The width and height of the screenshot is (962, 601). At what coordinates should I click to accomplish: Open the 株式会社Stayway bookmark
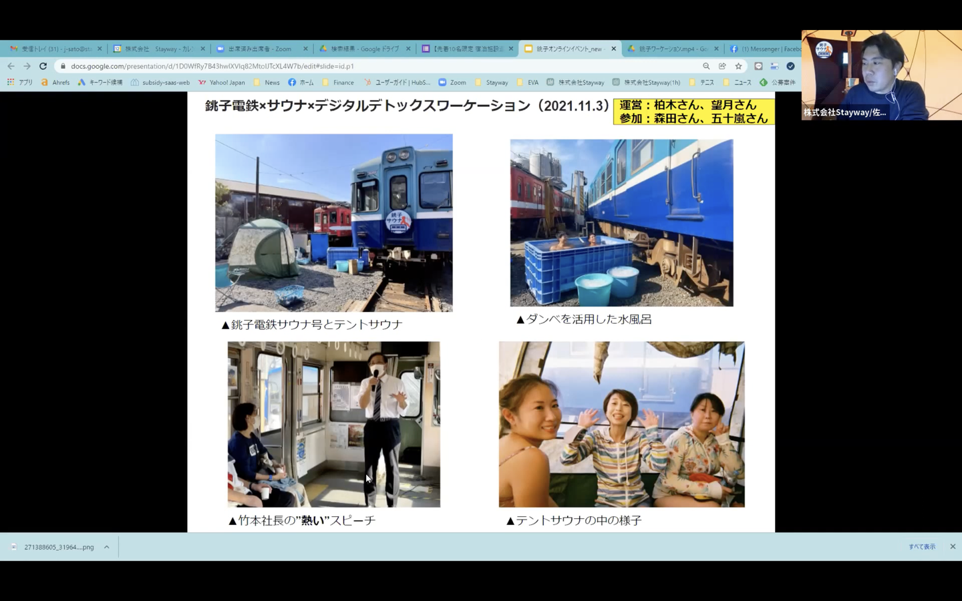[x=575, y=82]
